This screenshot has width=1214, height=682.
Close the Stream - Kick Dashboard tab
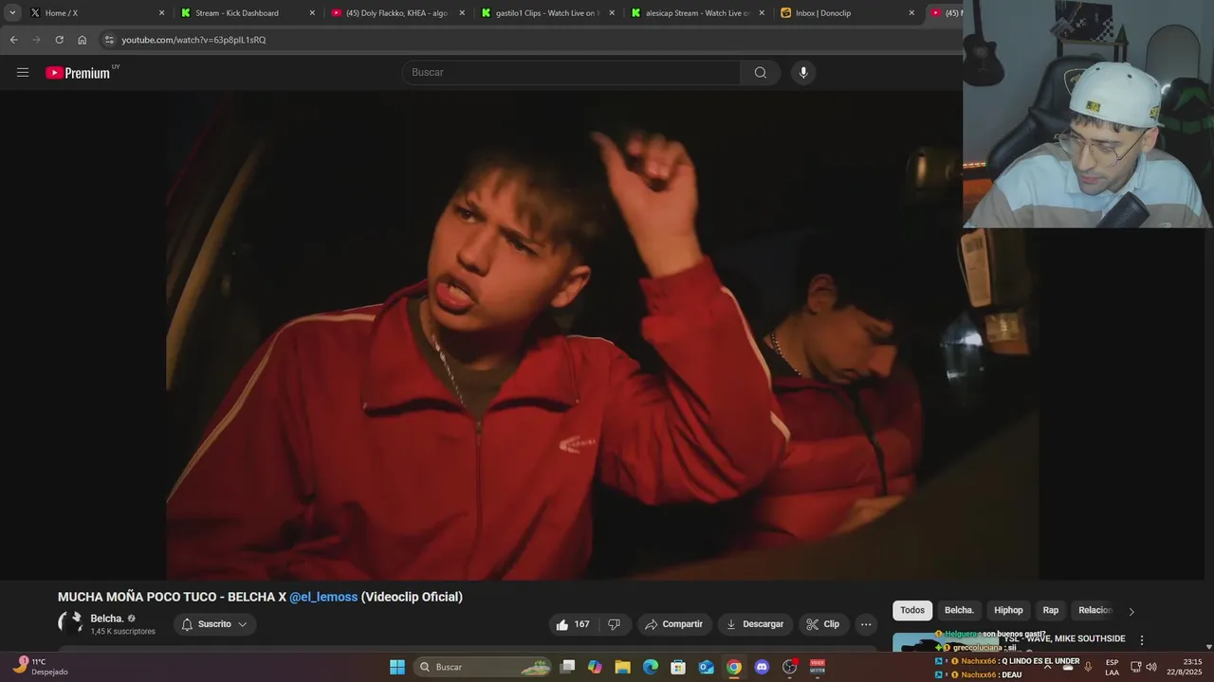point(312,13)
